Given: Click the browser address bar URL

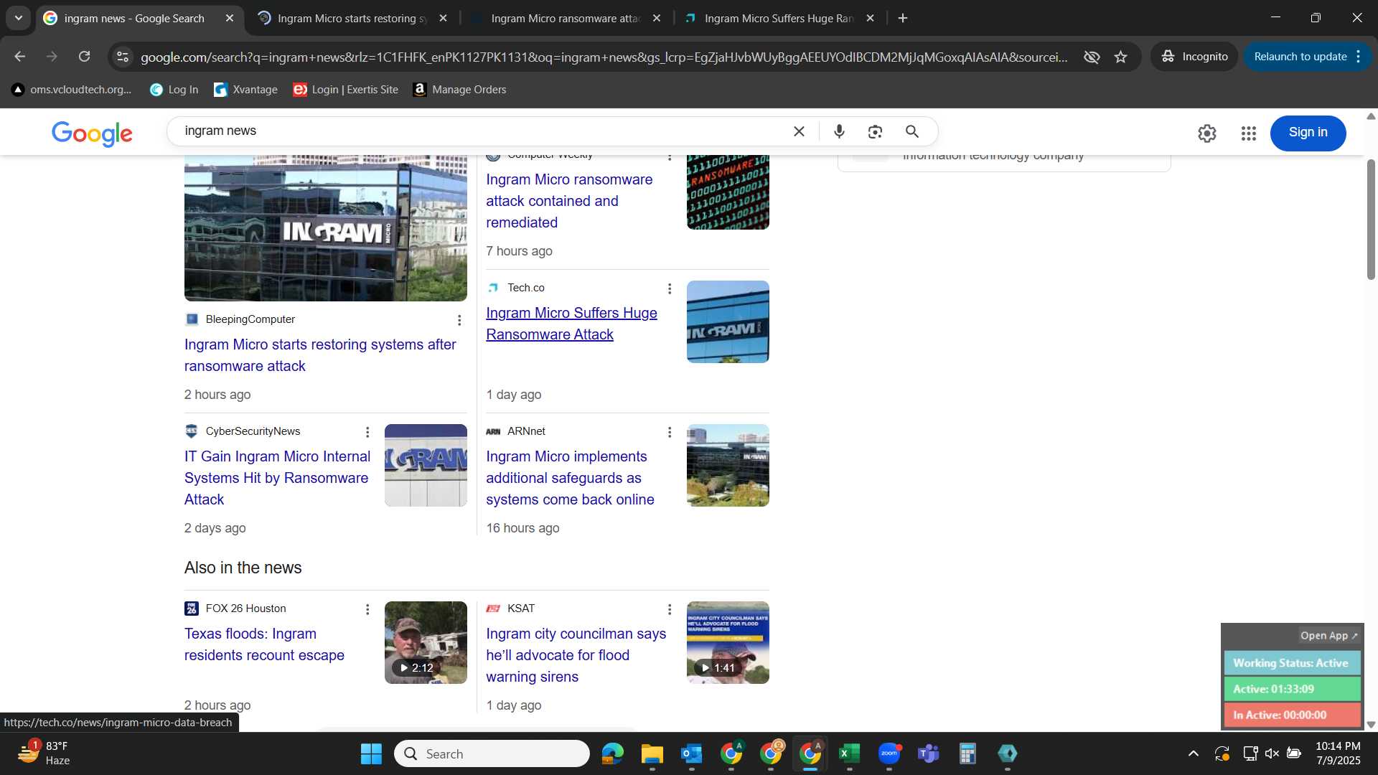Looking at the screenshot, I should click(x=603, y=57).
